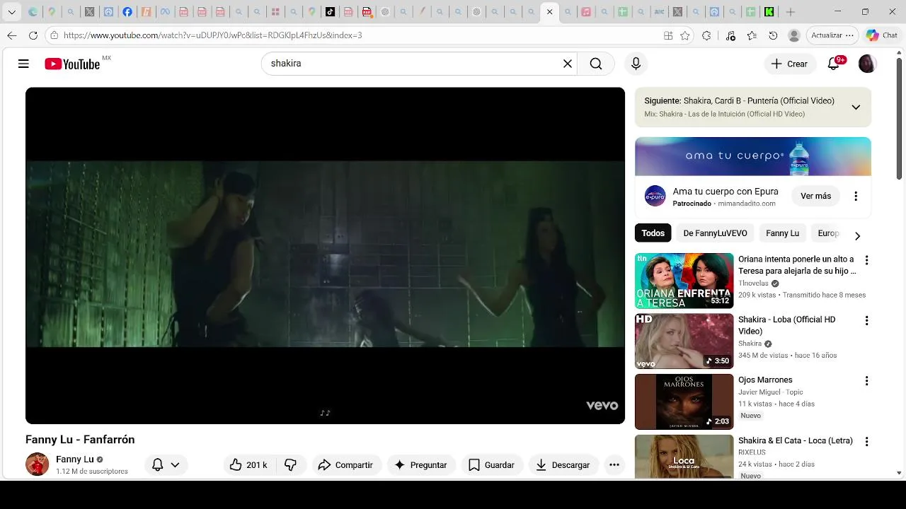Show more filter chips with right arrow
Screen dimensions: 906x509
coord(857,236)
